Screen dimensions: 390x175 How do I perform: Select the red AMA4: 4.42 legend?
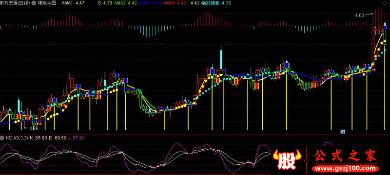(x=176, y=3)
